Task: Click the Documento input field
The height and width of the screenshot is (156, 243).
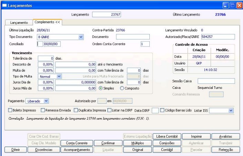Action: (x=133, y=37)
